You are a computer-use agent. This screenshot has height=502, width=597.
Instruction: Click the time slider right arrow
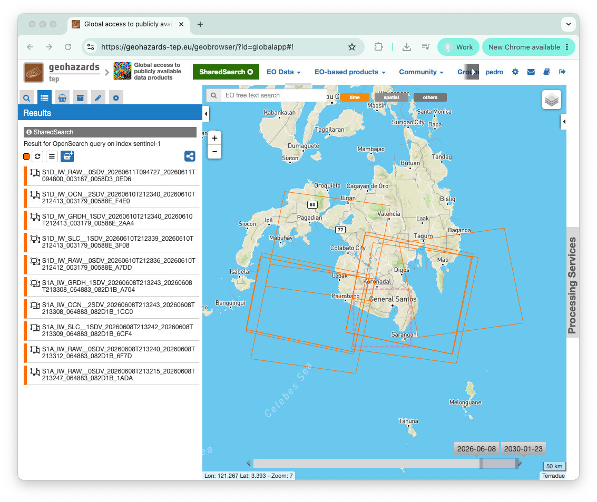click(520, 463)
